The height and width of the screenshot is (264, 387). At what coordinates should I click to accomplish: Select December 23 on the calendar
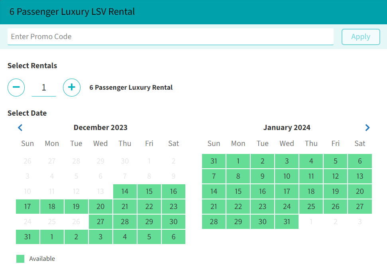tap(173, 207)
